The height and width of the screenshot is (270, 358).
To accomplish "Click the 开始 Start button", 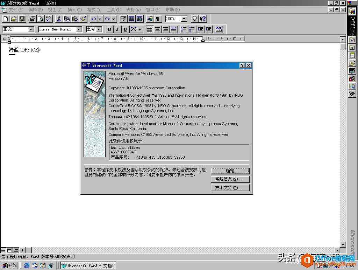I will pos(9,265).
